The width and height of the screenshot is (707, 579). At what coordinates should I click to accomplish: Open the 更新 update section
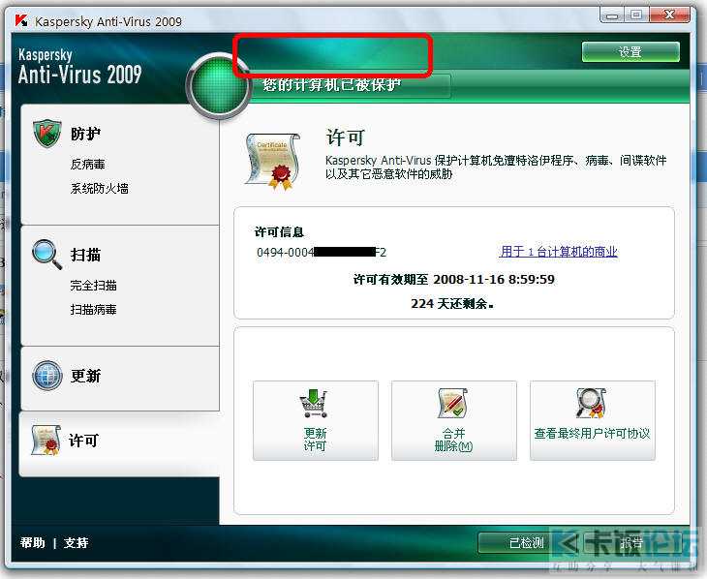(x=85, y=376)
